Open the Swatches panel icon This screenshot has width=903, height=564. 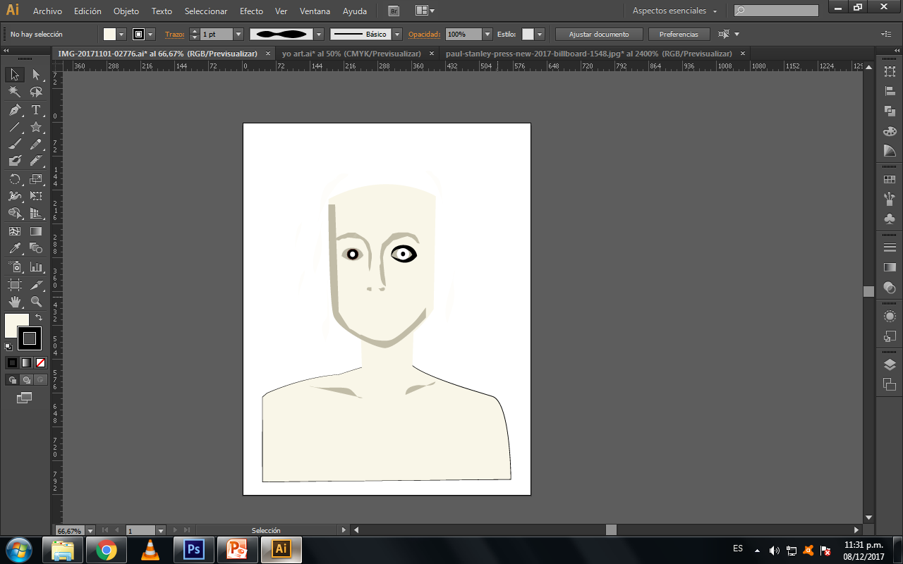[890, 180]
